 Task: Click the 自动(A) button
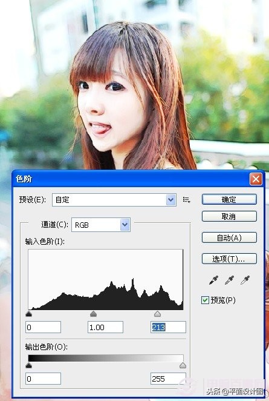pos(229,238)
